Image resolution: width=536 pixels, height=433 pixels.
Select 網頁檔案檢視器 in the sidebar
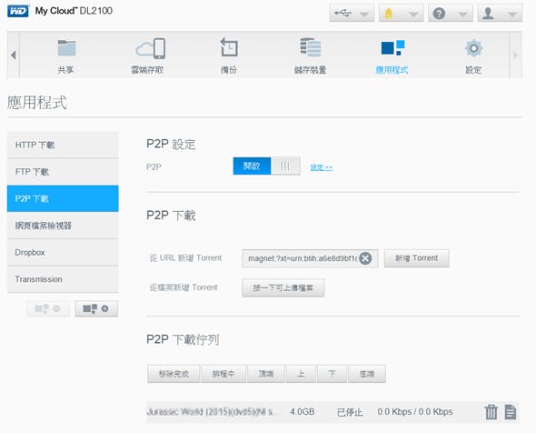[63, 226]
